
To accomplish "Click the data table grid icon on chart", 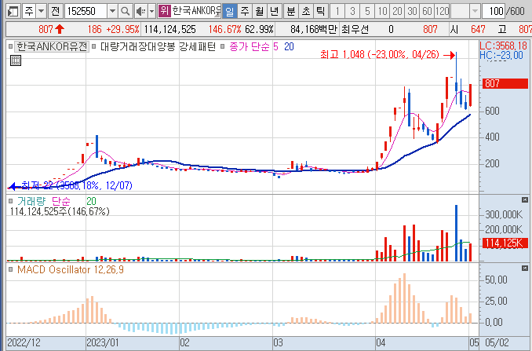I will click(x=16, y=60).
